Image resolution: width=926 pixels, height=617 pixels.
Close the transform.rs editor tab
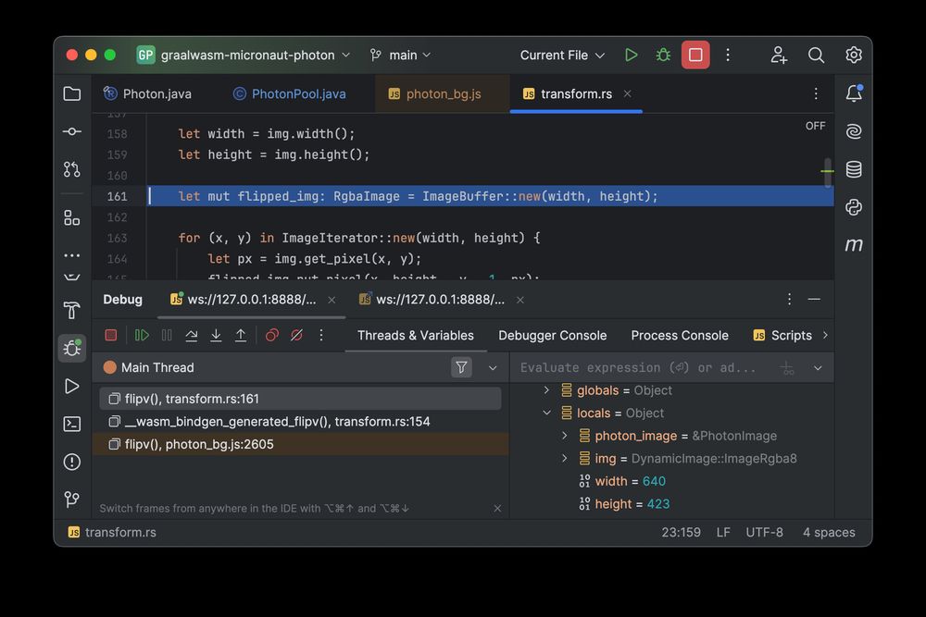click(627, 93)
